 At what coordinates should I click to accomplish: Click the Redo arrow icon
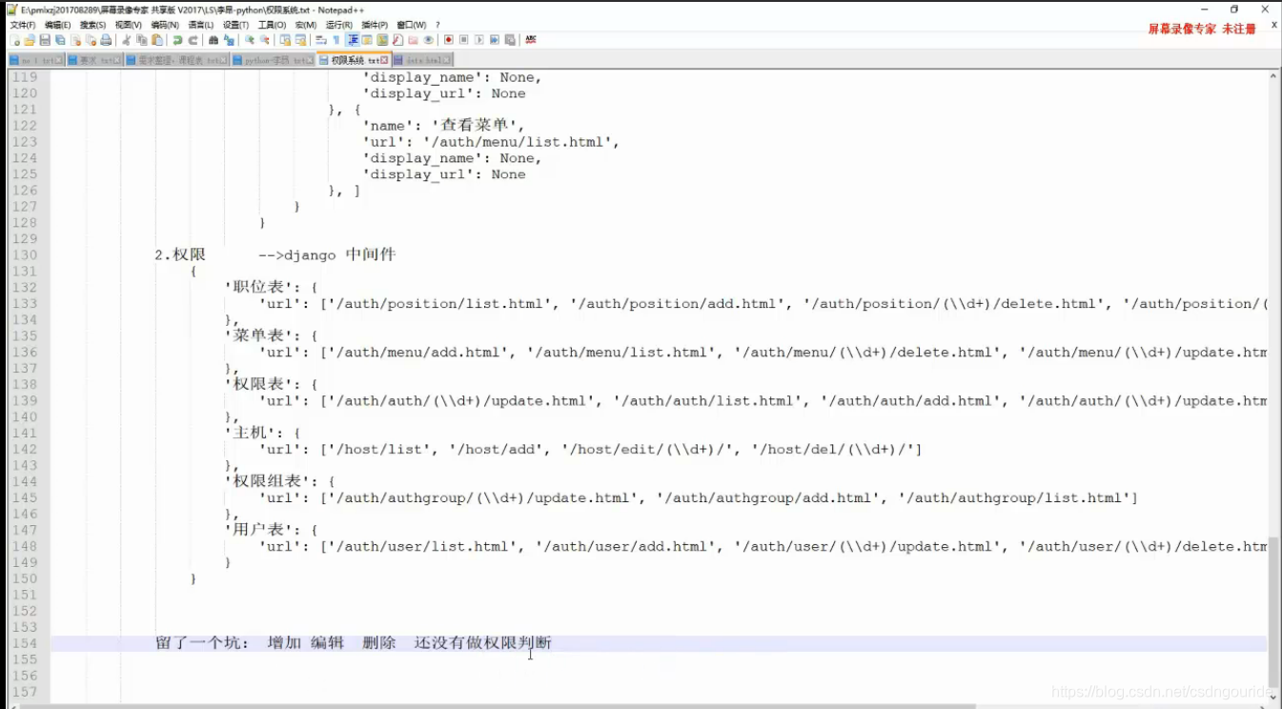tap(193, 40)
